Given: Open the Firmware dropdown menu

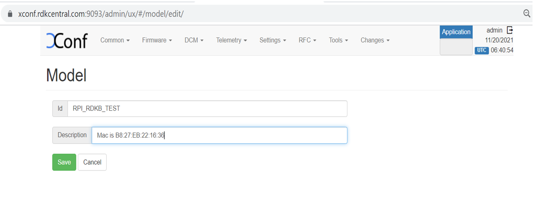Looking at the screenshot, I should pyautogui.click(x=157, y=40).
